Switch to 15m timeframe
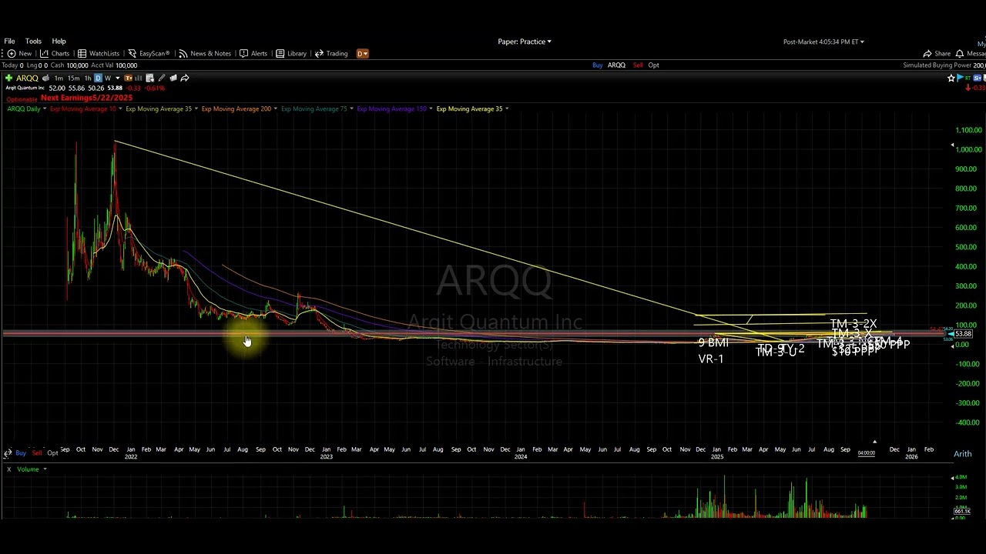 (73, 78)
